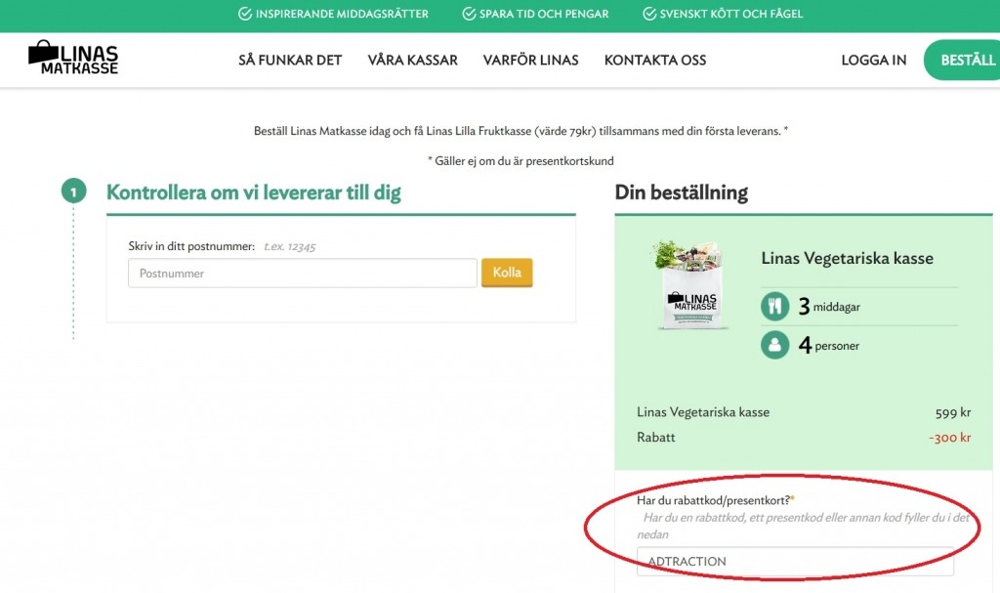Click the yellow Kolla button
Viewport: 1000px width, 593px height.
coord(507,273)
